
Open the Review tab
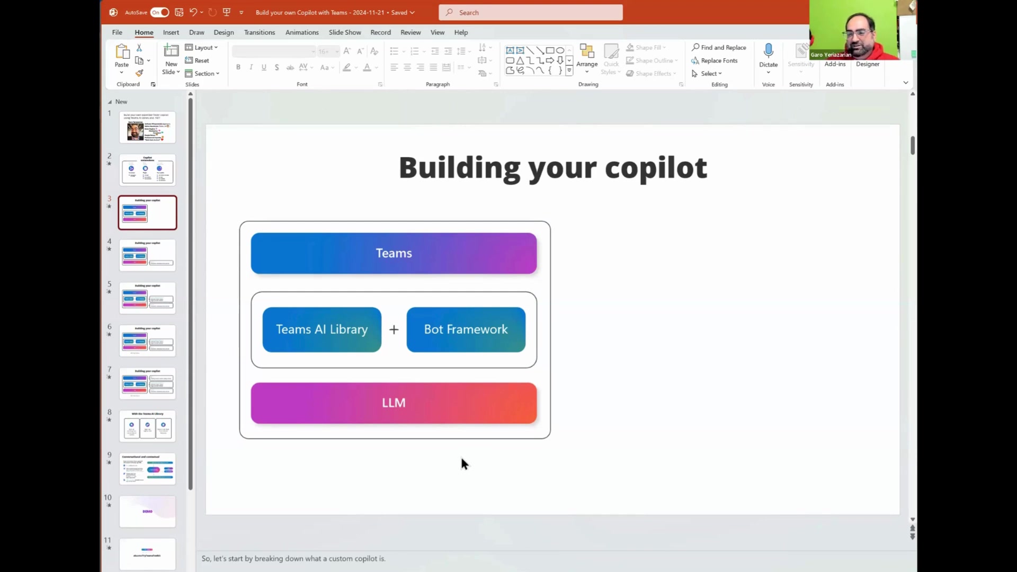coord(411,32)
